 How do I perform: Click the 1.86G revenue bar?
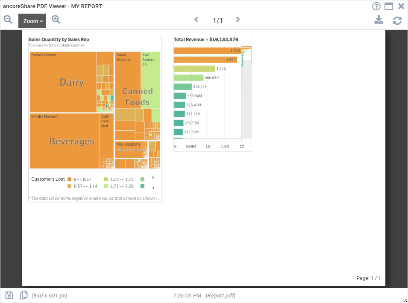pyautogui.click(x=205, y=60)
